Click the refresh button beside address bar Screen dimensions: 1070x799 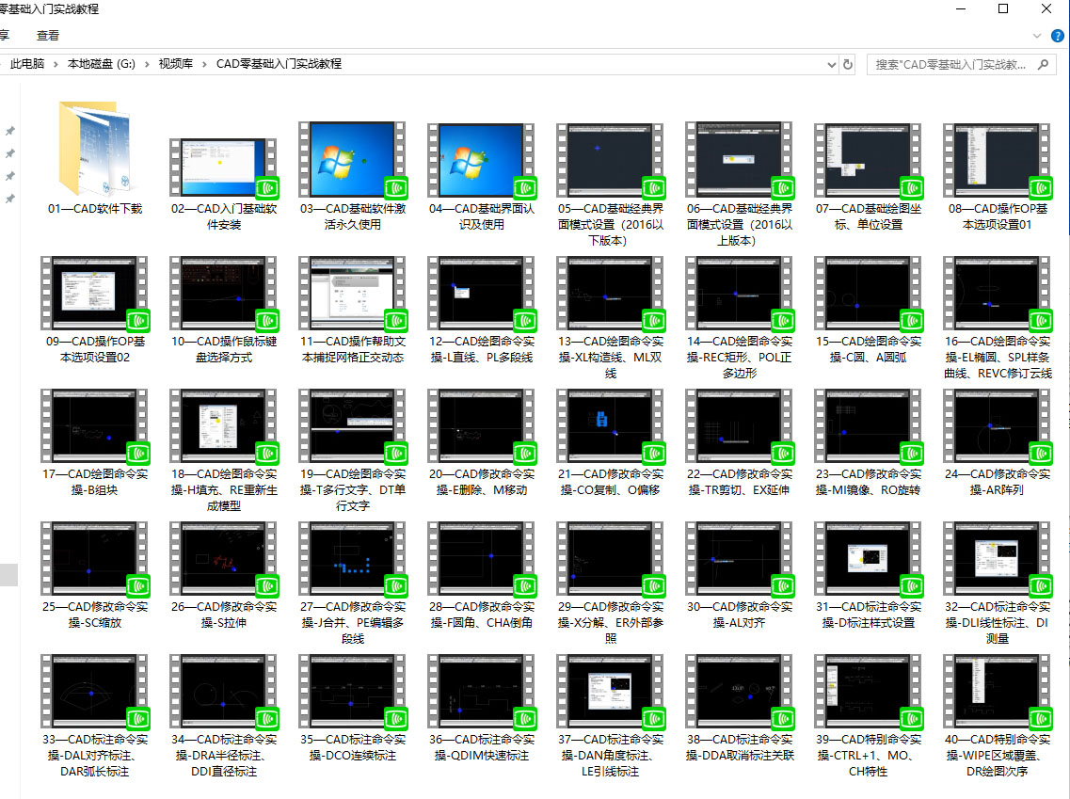(848, 65)
